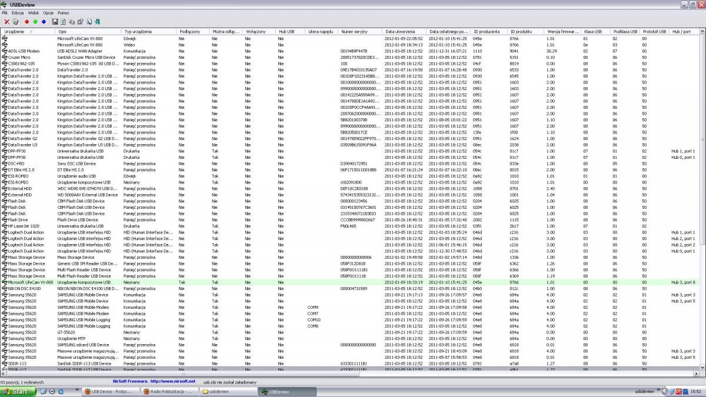Sort by the Klasa USB column header

[595, 31]
